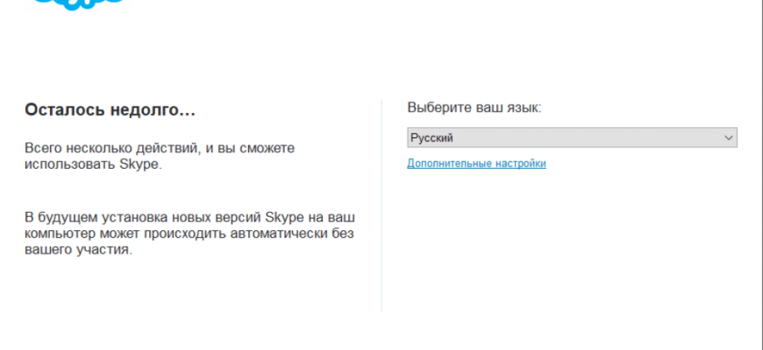The height and width of the screenshot is (350, 763).
Task: Open the Русский language dropdown
Action: 572,138
